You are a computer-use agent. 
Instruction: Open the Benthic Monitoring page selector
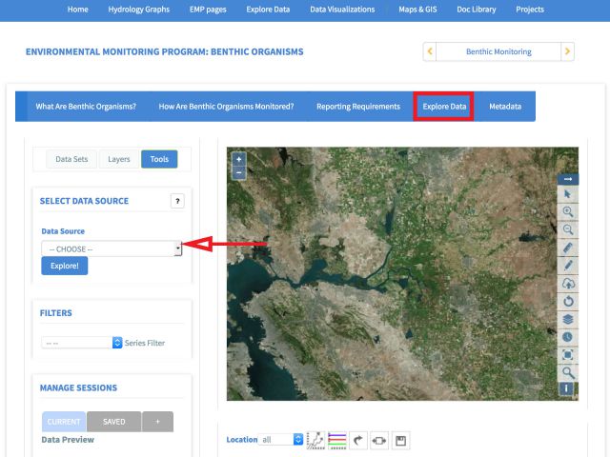pyautogui.click(x=498, y=51)
